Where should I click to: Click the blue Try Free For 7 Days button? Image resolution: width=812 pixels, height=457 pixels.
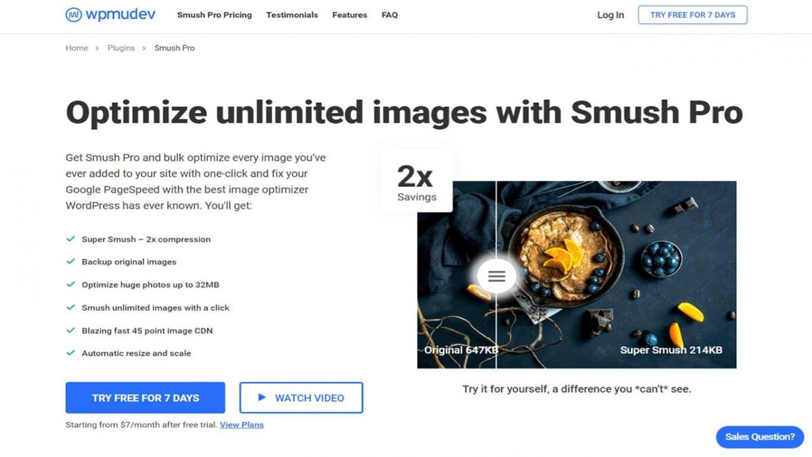point(145,397)
